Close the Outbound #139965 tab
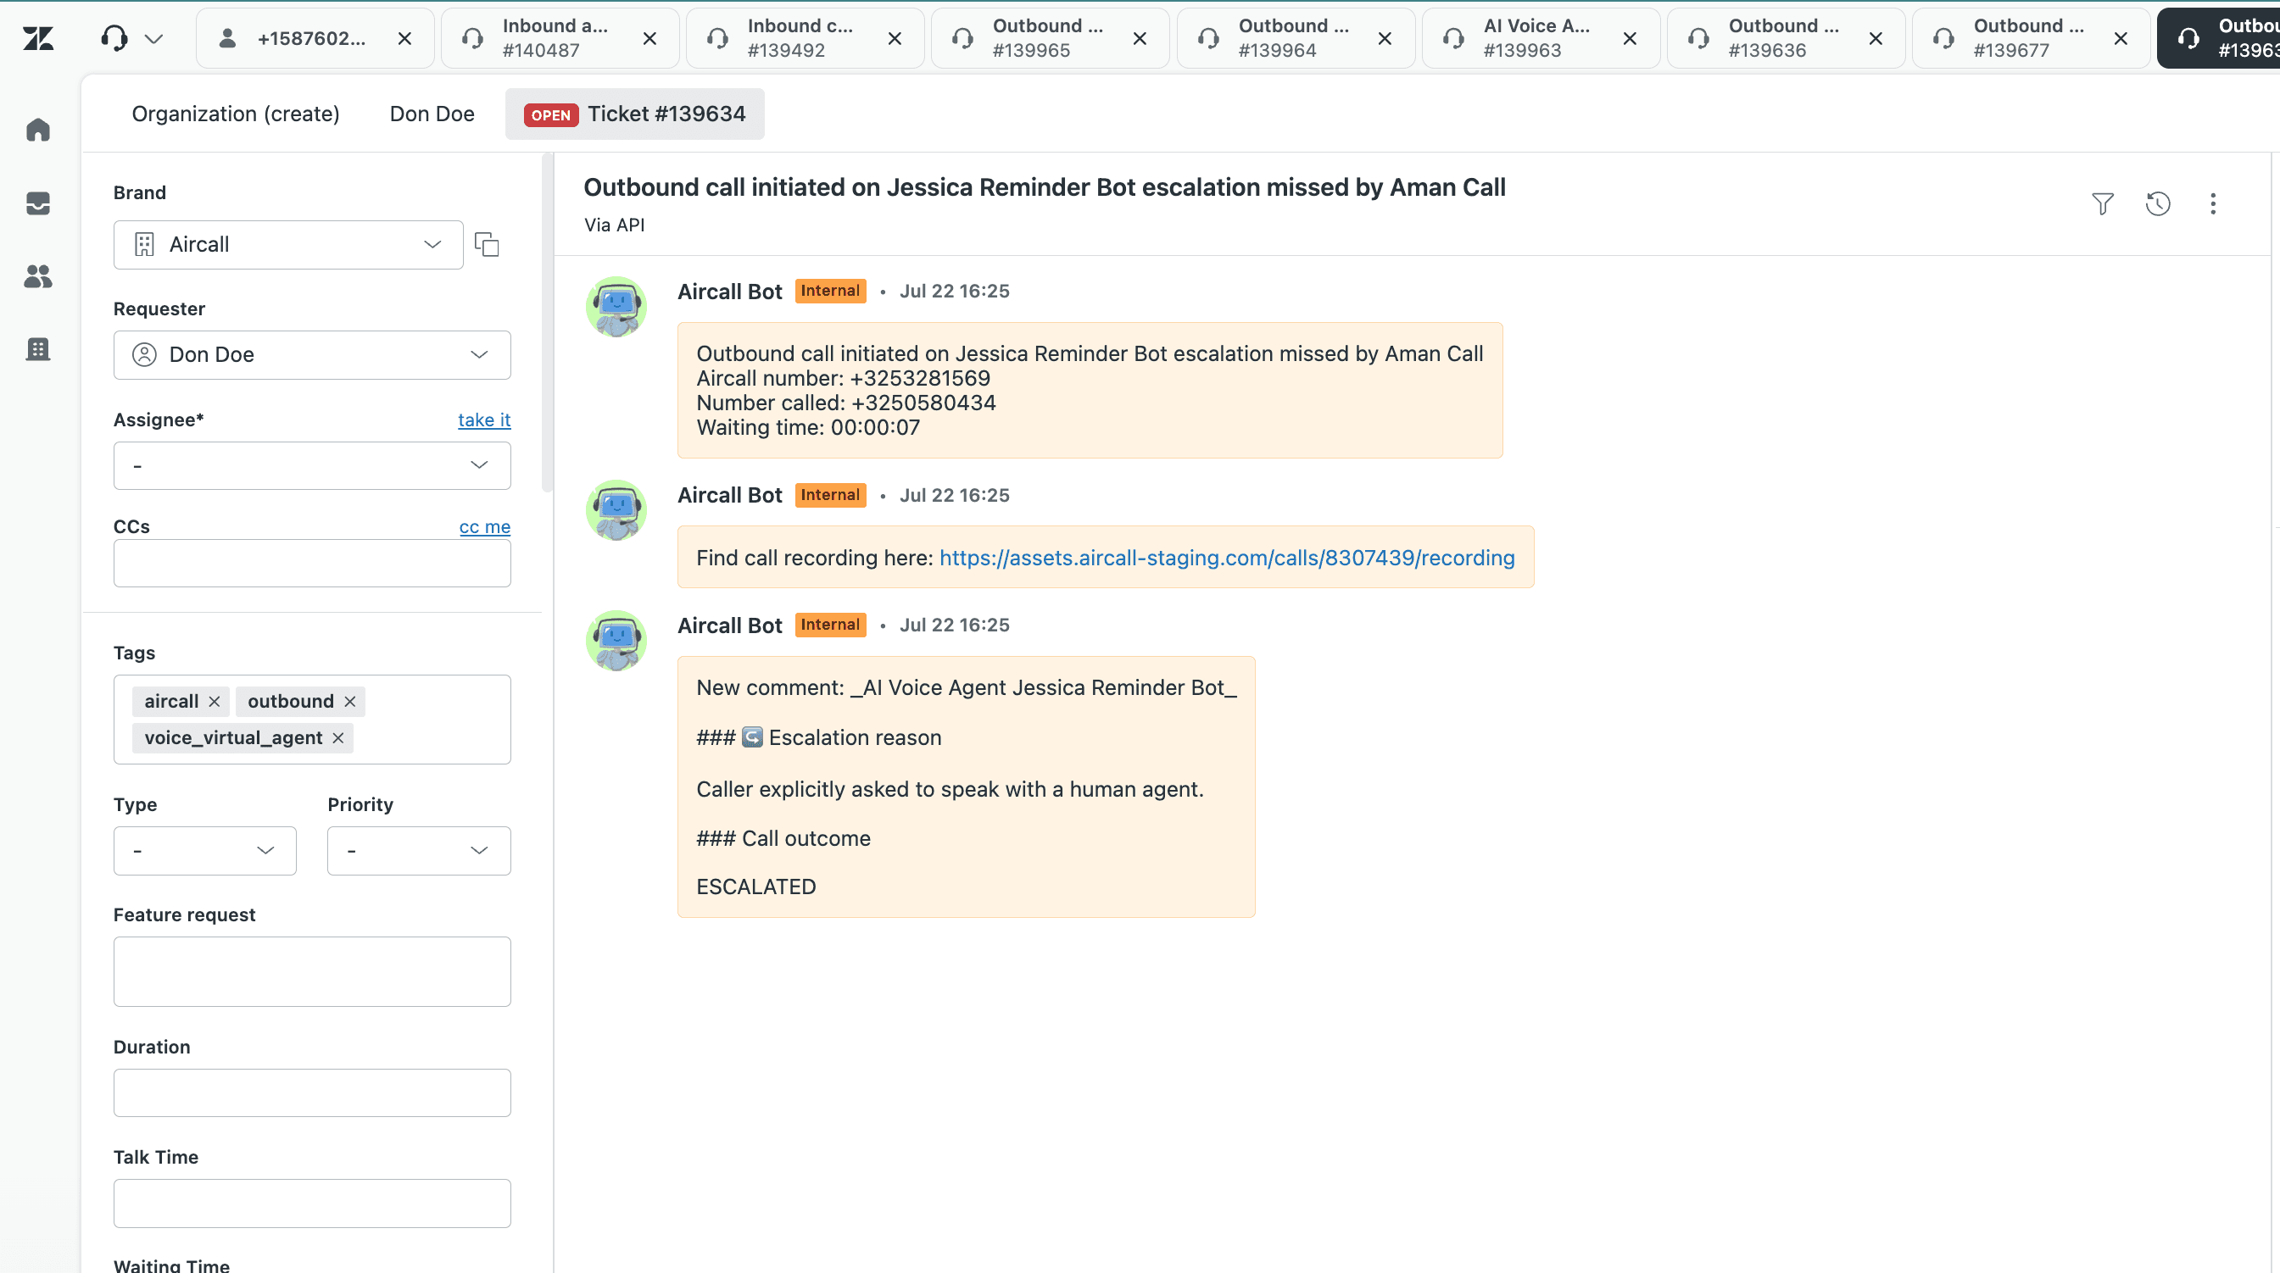This screenshot has width=2280, height=1273. tap(1140, 38)
